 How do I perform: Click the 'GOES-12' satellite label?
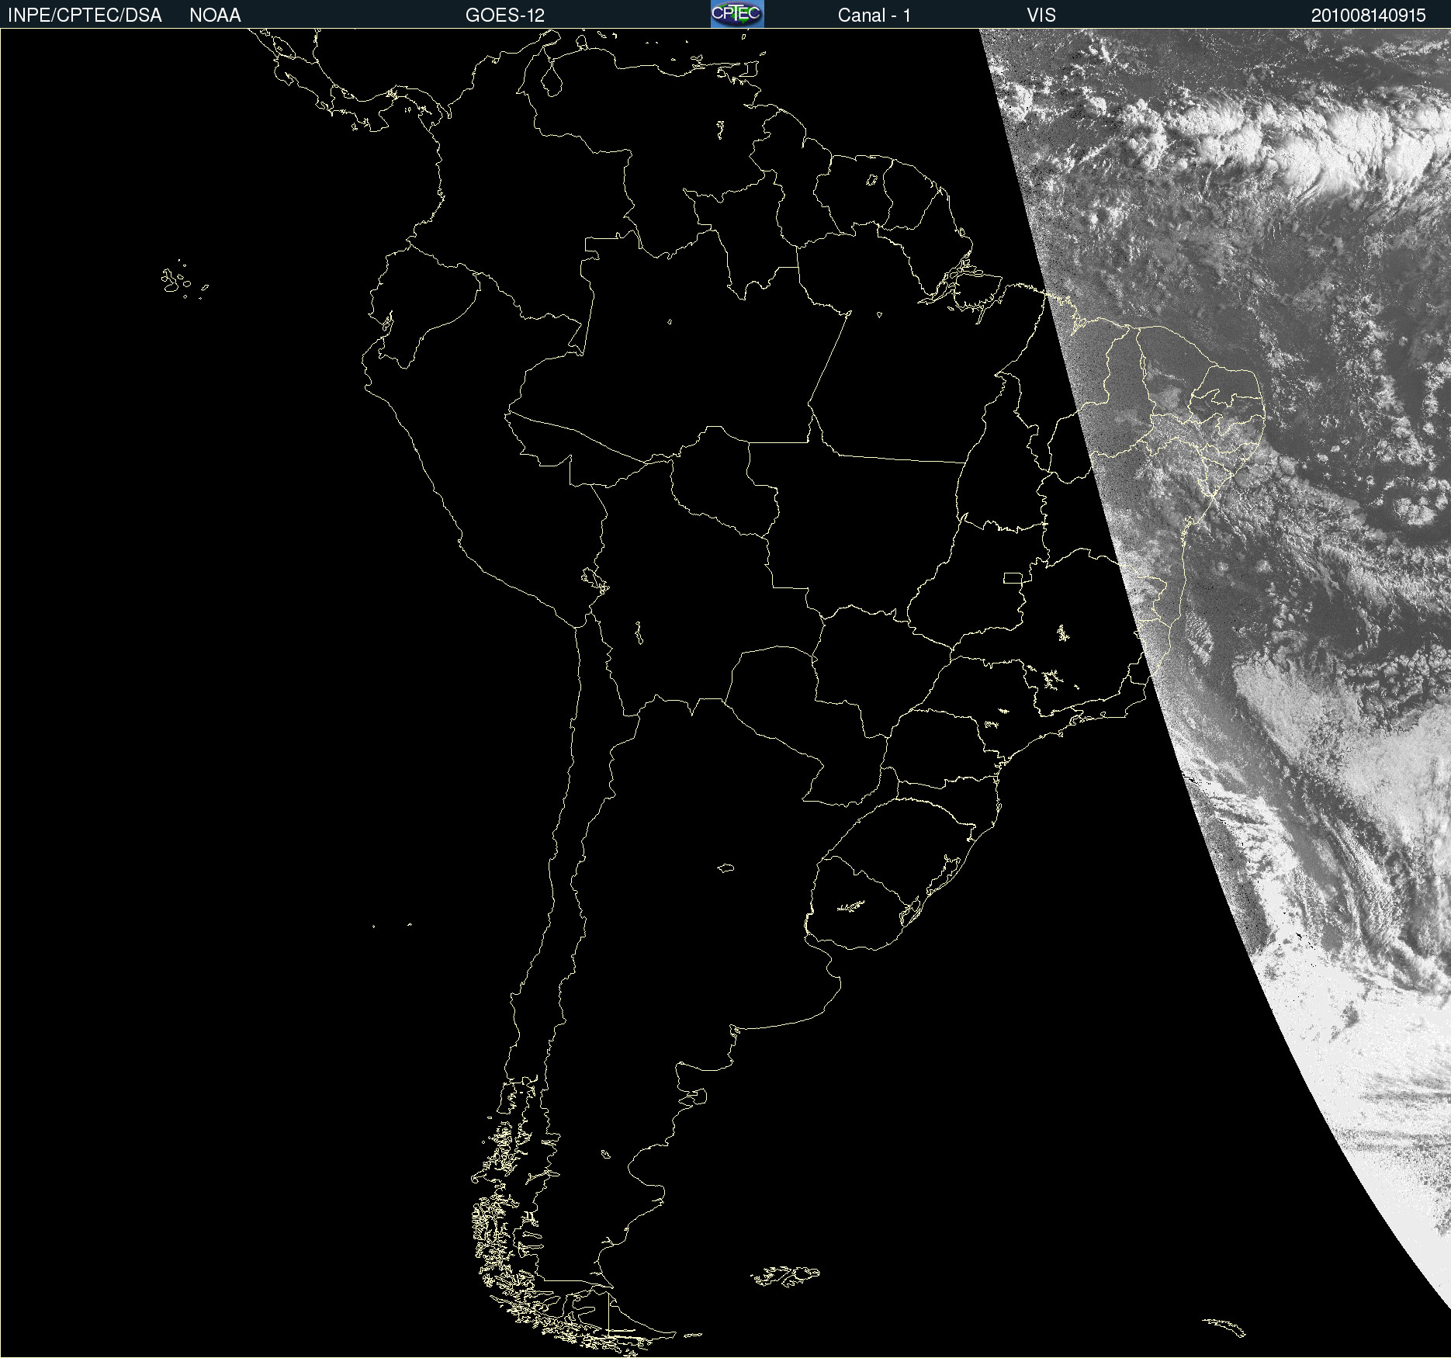(x=505, y=16)
